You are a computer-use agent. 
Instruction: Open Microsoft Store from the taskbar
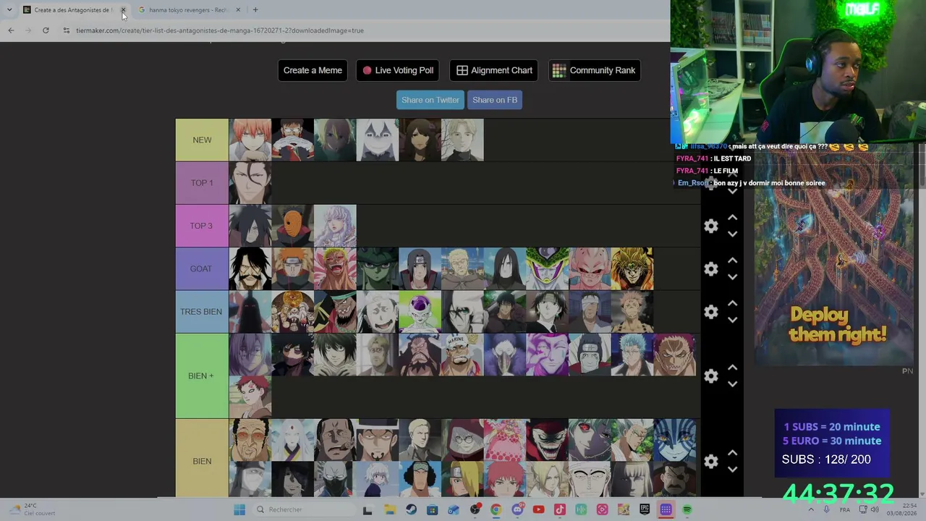pos(432,509)
